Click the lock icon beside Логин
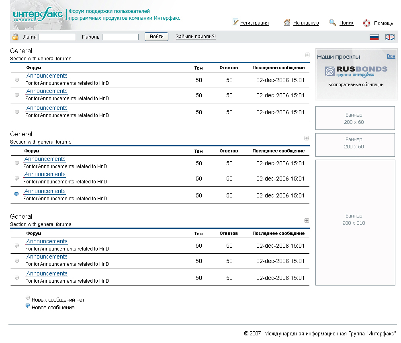Image resolution: width=401 pixels, height=343 pixels. (15, 37)
